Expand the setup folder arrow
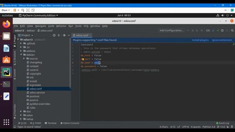 click(x=21, y=119)
